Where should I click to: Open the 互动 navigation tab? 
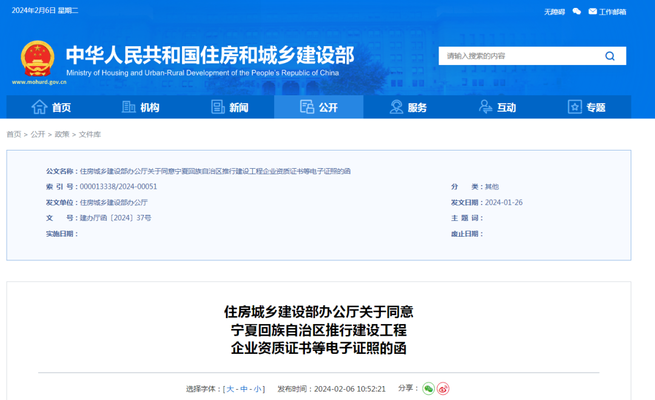[497, 107]
